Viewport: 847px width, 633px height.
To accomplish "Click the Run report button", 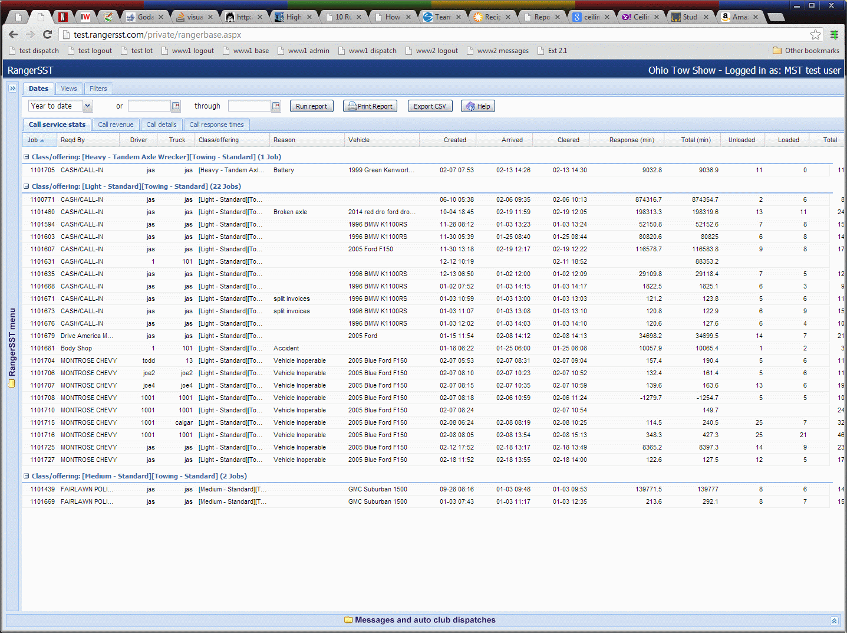I will tap(311, 106).
